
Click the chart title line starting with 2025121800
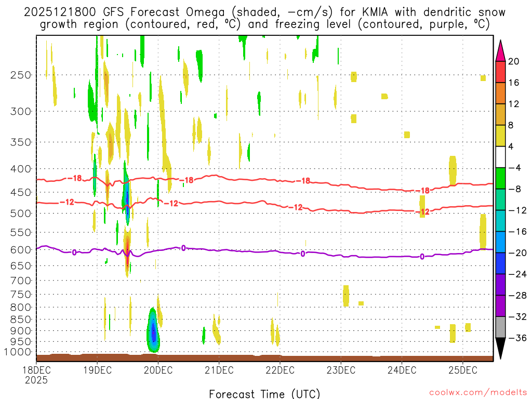pyautogui.click(x=264, y=12)
